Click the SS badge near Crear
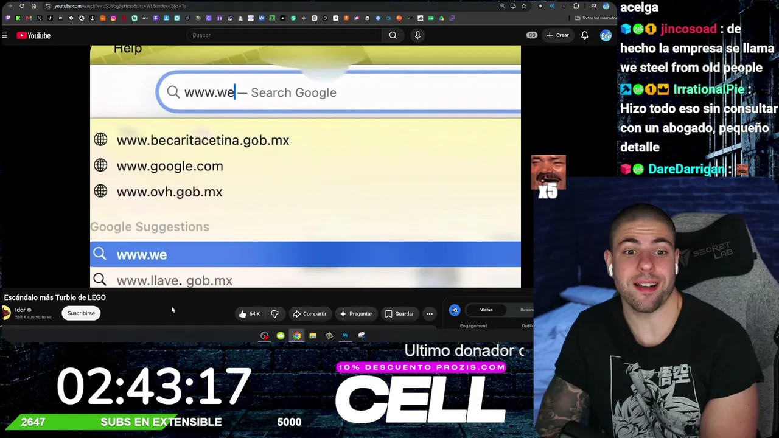Screen dimensions: 779x438 click(x=532, y=35)
